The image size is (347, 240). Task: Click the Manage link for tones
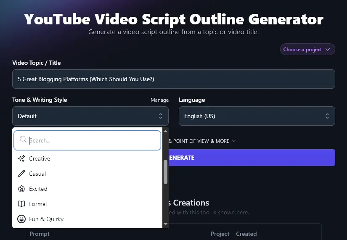tap(159, 100)
